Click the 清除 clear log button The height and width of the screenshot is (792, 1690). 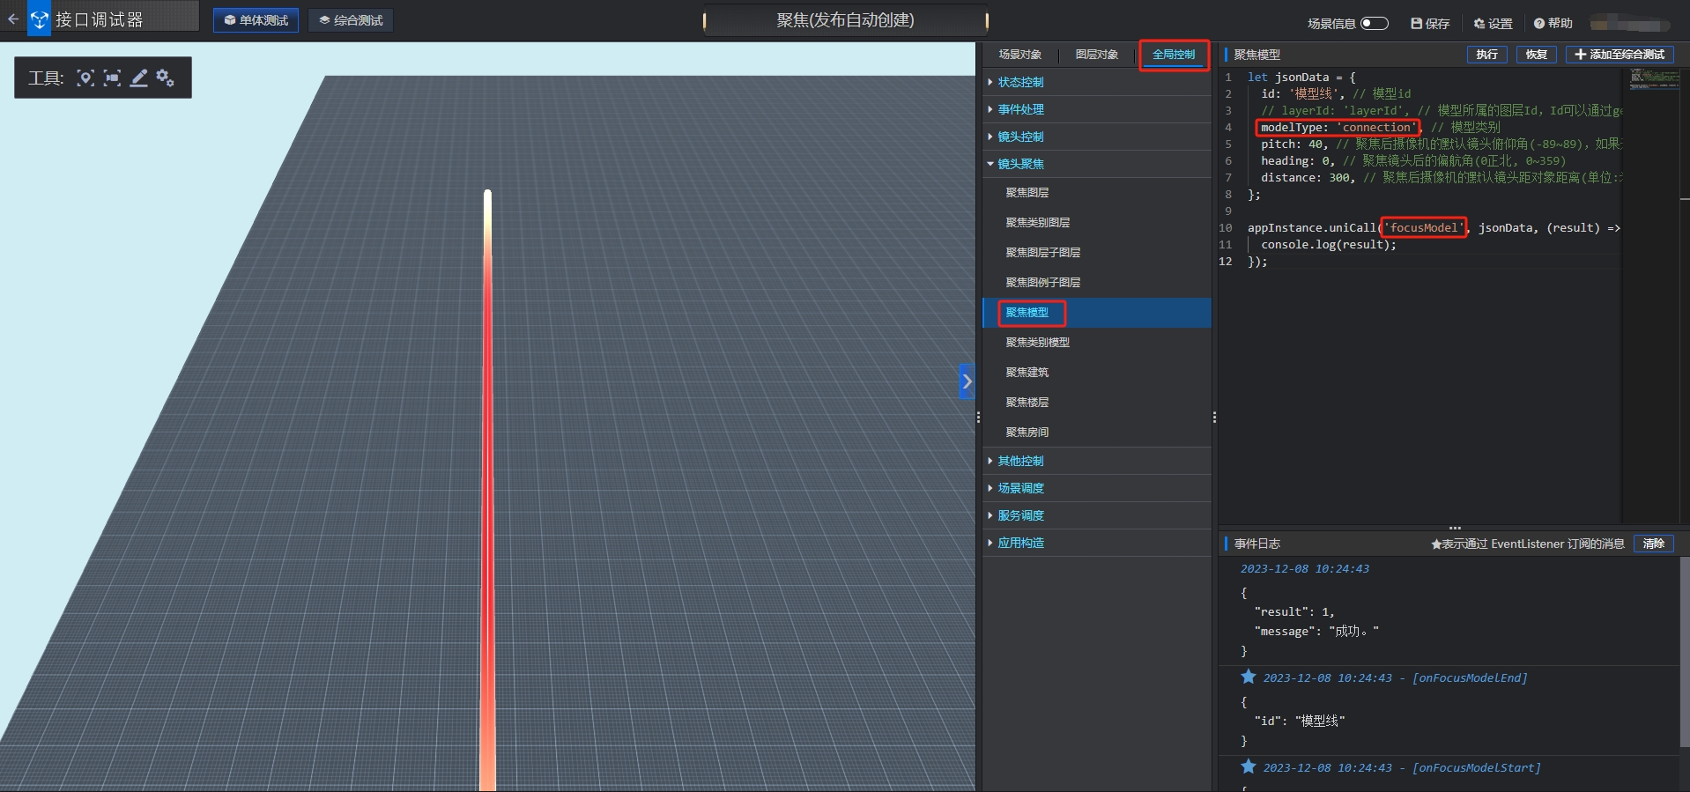[x=1653, y=544]
